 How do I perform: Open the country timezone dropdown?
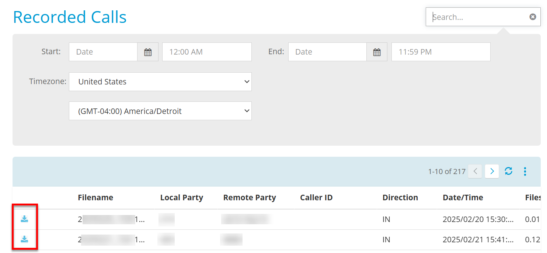pos(160,82)
